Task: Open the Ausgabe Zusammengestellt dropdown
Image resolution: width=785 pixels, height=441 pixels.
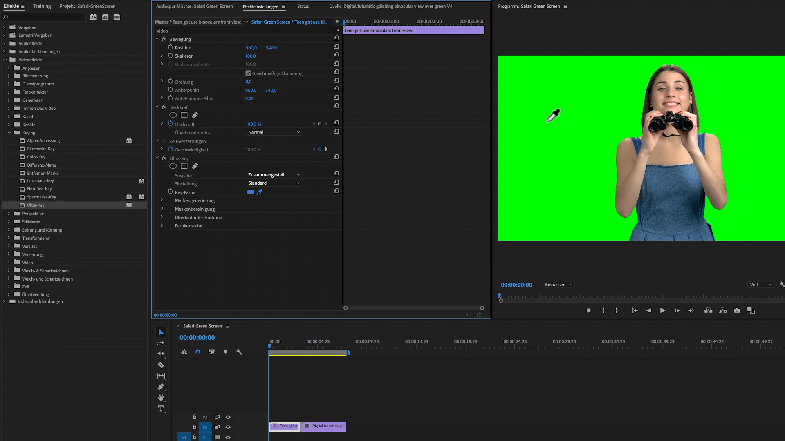Action: coord(274,175)
